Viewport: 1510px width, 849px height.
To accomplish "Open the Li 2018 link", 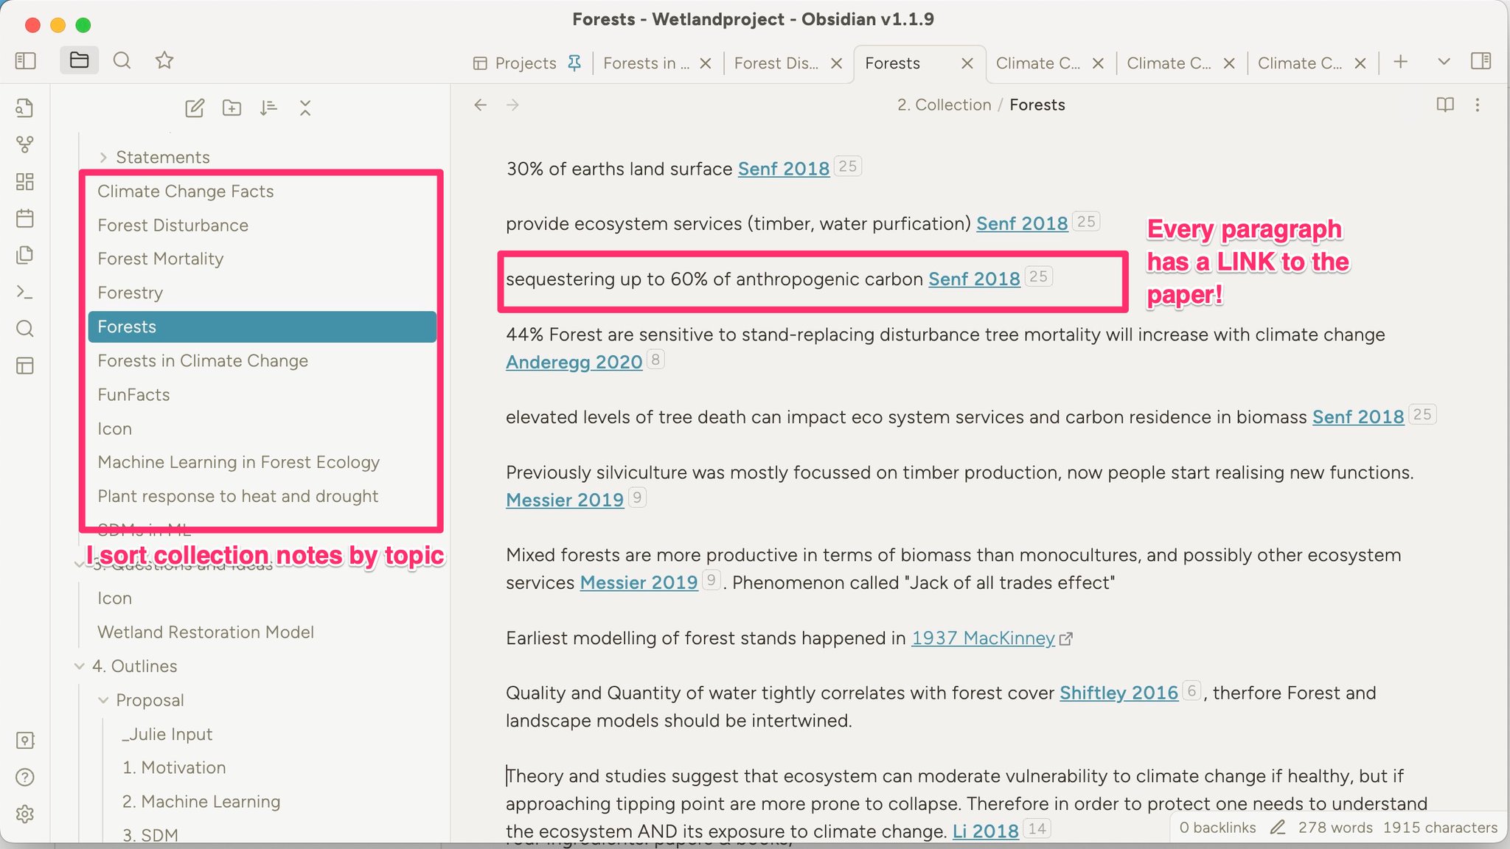I will [985, 831].
